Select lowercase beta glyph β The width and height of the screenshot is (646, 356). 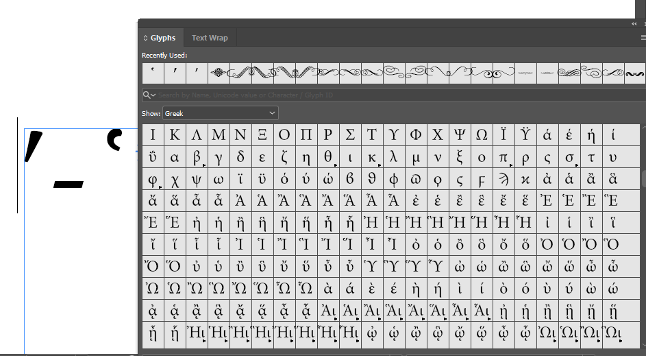pos(197,157)
